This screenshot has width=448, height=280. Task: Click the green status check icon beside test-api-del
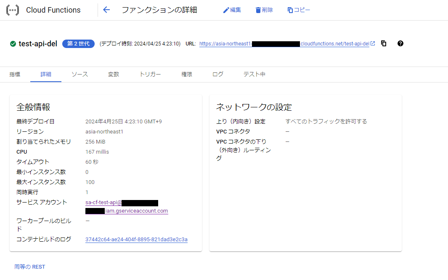click(x=13, y=43)
